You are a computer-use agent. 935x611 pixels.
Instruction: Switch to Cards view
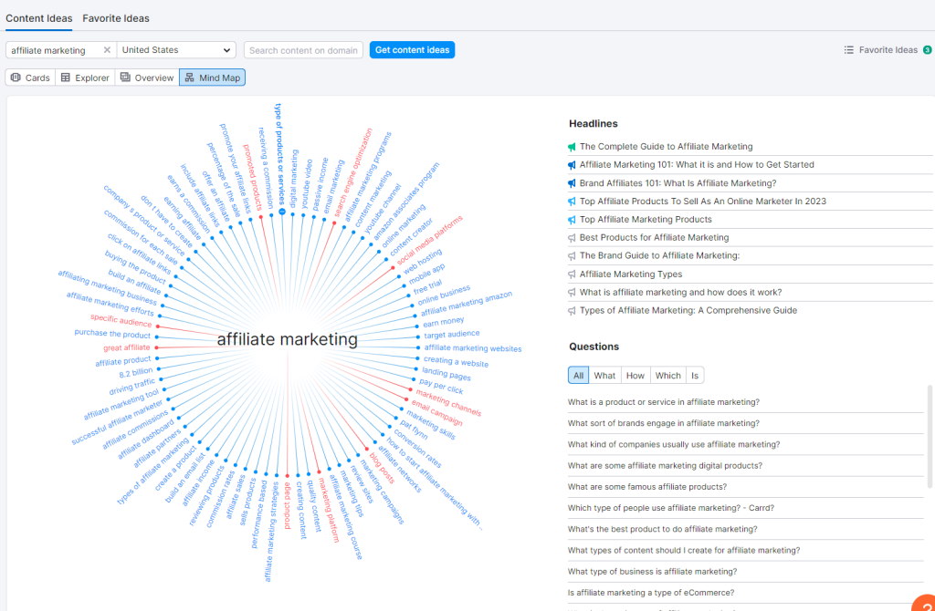[x=30, y=78]
